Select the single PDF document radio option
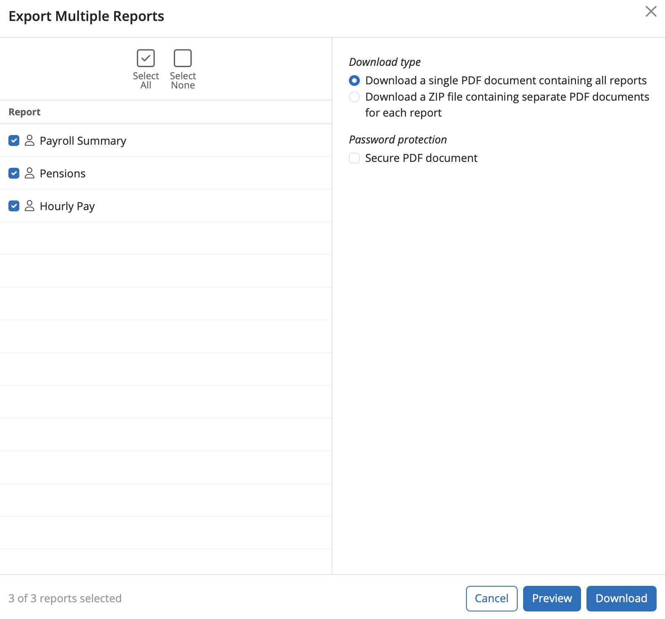This screenshot has width=665, height=619. coord(354,81)
